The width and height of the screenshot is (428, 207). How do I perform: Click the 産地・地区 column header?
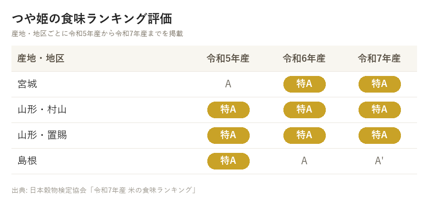41,58
